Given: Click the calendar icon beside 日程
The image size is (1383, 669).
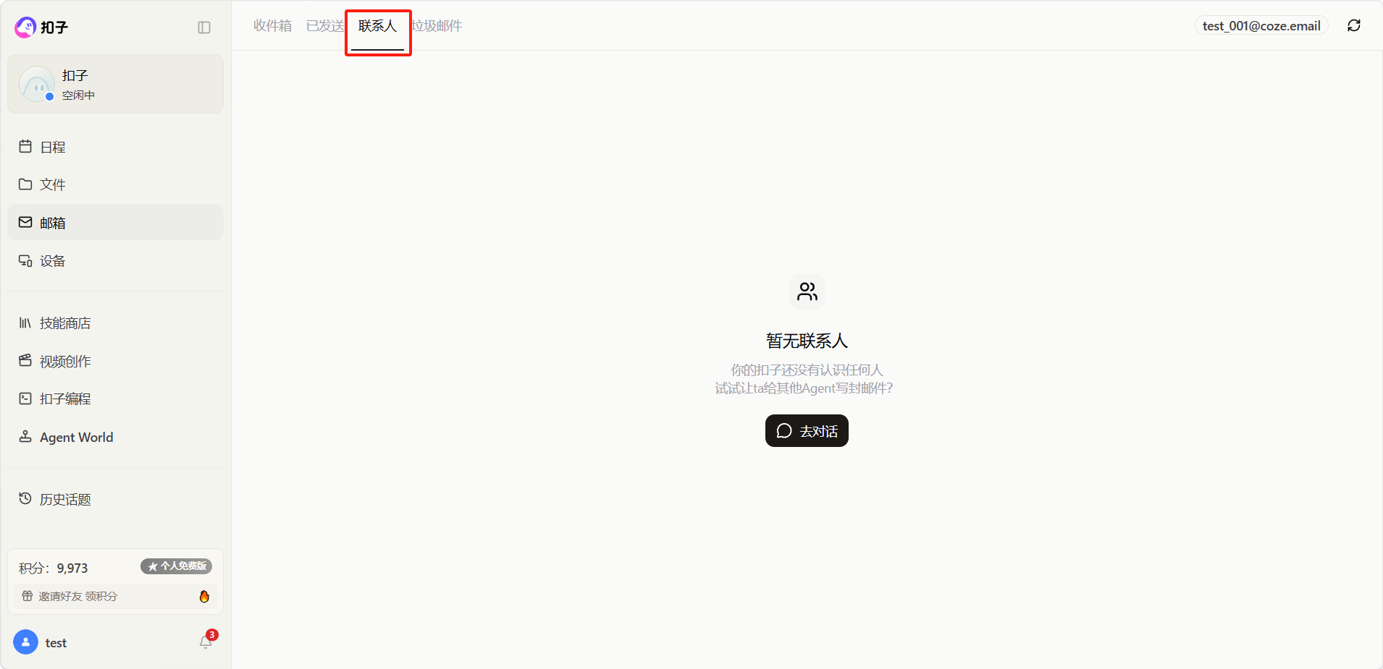Looking at the screenshot, I should (x=25, y=146).
